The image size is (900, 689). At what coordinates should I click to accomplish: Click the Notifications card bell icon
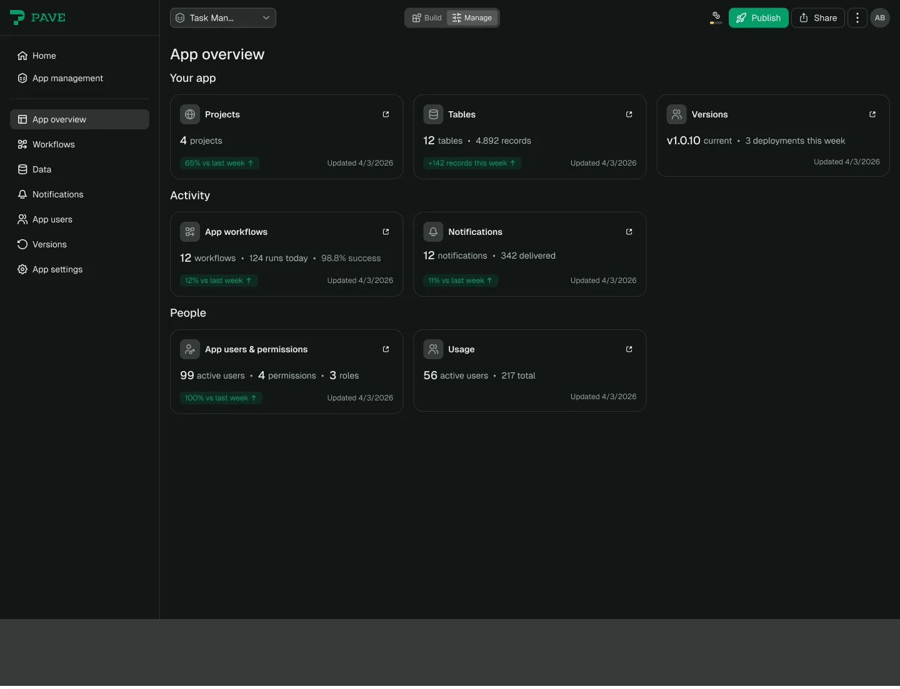pyautogui.click(x=433, y=232)
